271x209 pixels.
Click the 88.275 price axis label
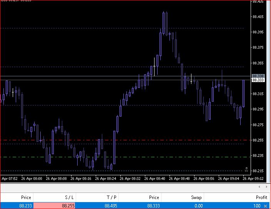258,125
